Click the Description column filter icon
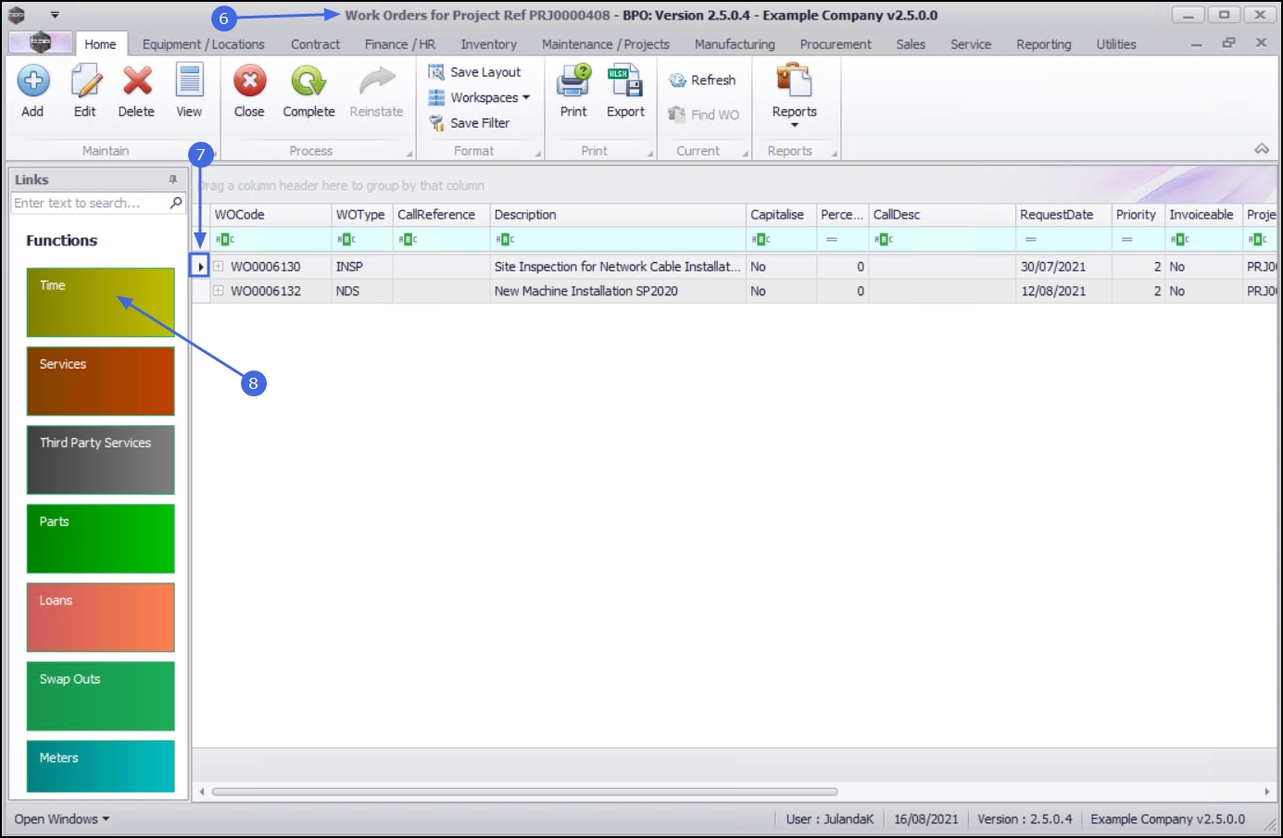The image size is (1283, 838). (x=504, y=240)
